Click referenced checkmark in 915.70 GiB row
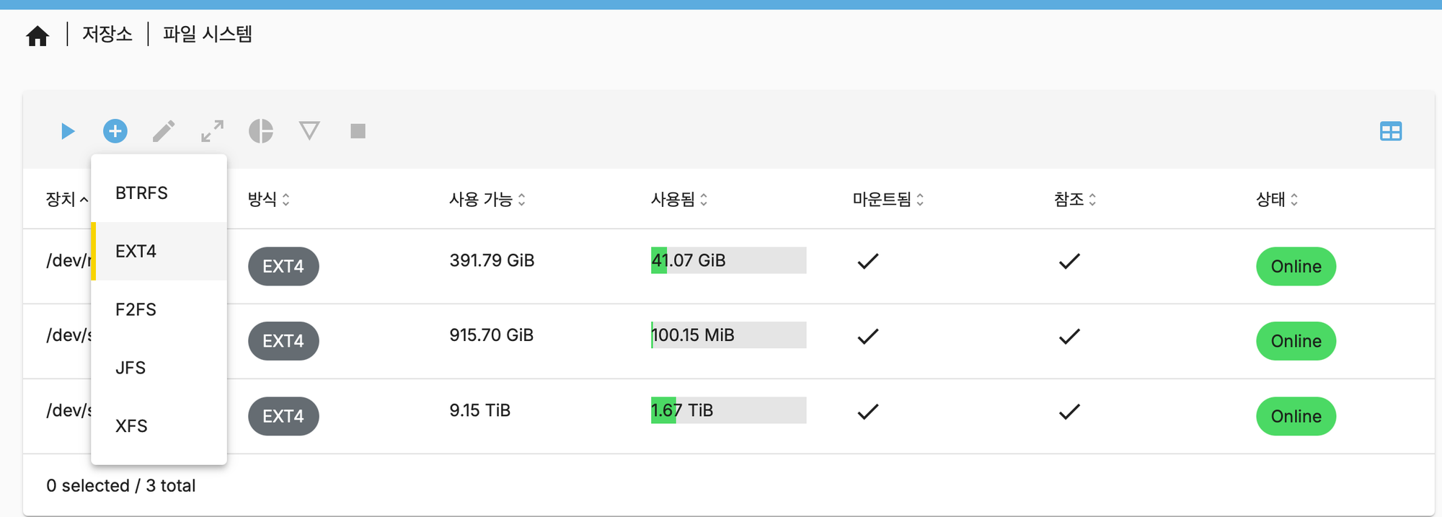 click(x=1069, y=336)
